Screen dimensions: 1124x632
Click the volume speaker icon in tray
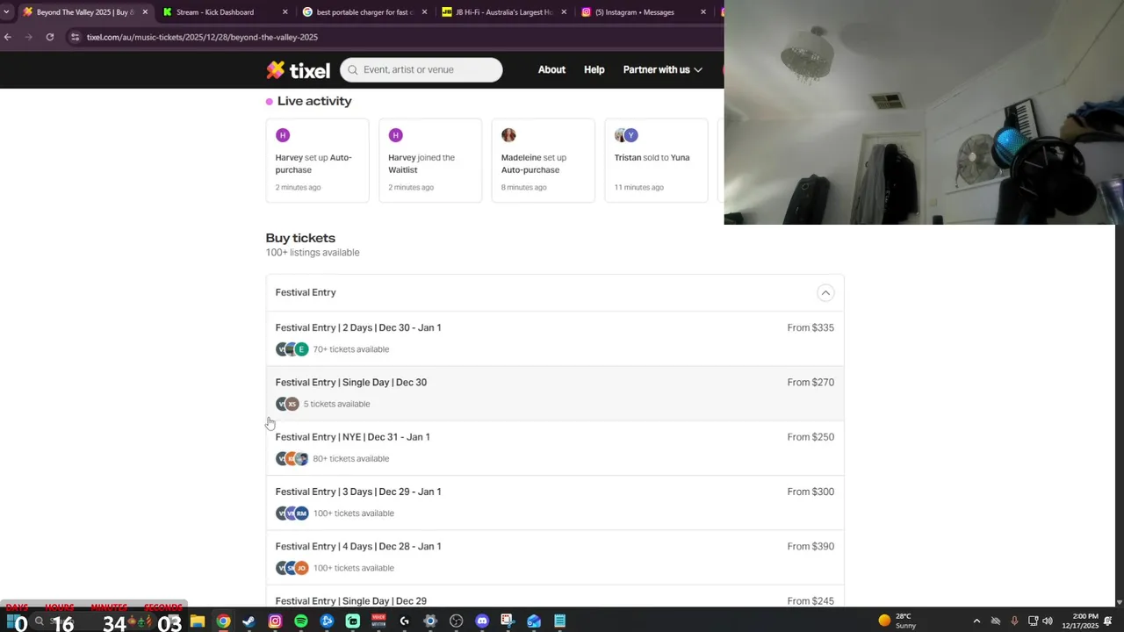coord(1048,621)
